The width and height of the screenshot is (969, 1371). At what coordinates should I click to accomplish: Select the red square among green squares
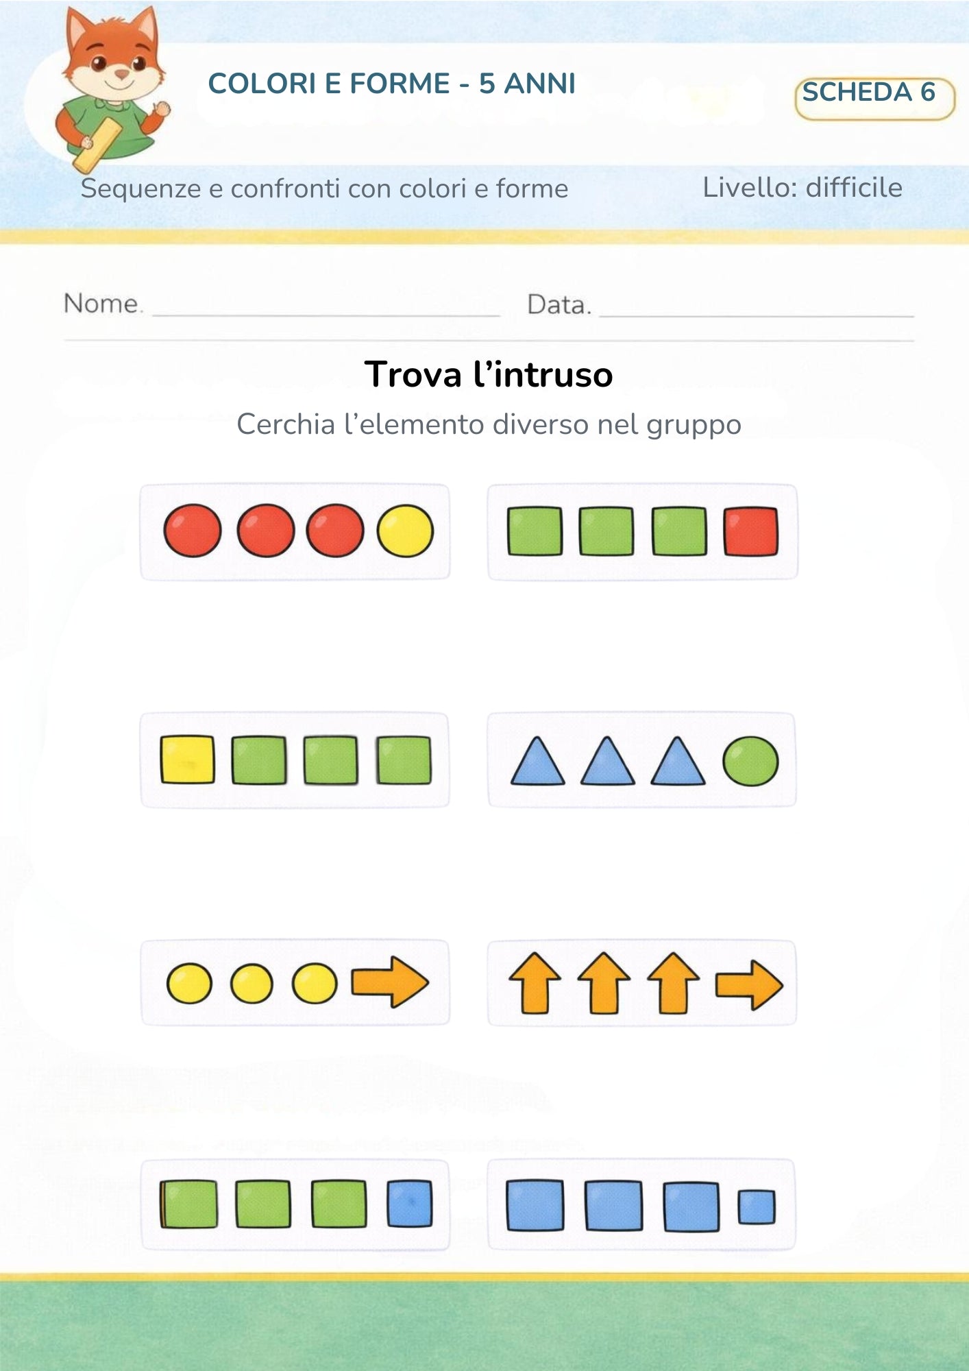751,531
